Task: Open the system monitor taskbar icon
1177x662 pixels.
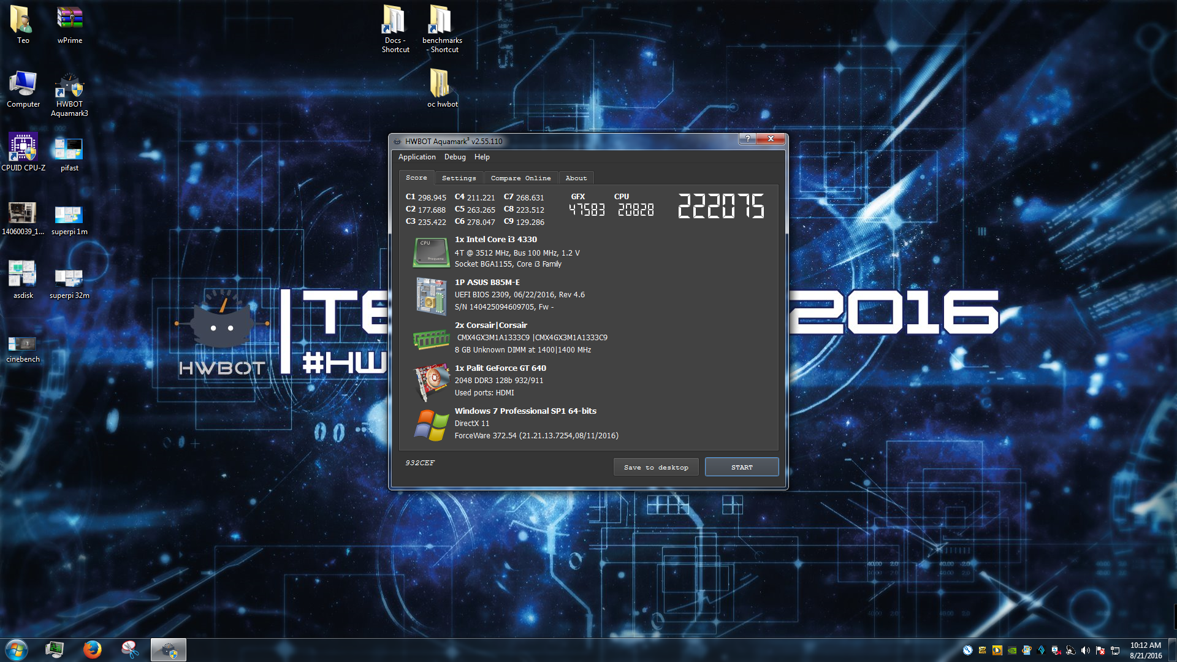Action: [x=55, y=650]
